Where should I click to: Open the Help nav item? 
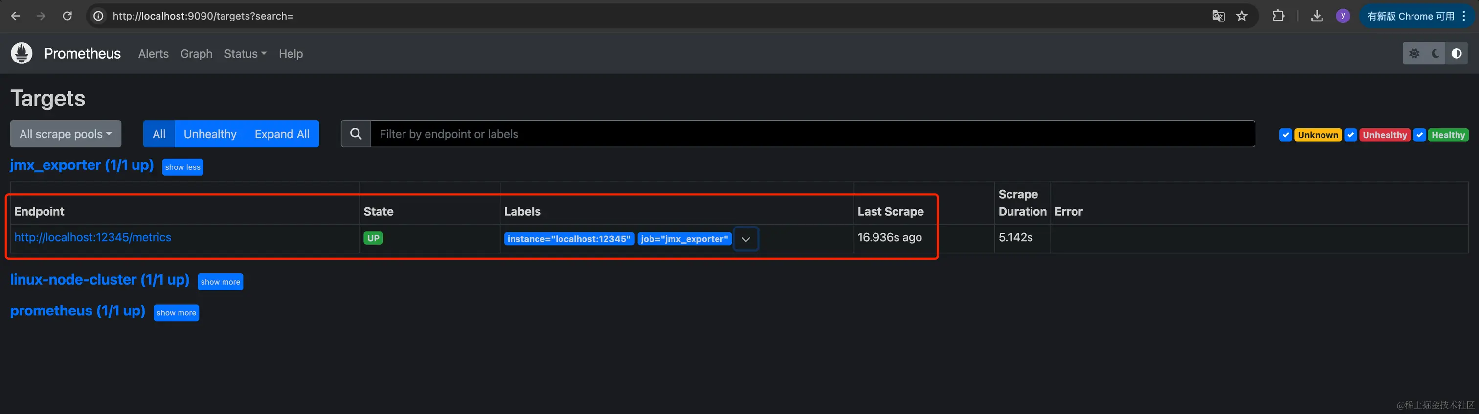[291, 53]
